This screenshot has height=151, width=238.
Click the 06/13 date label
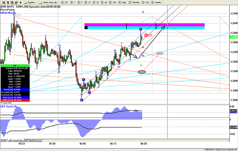pos(113,143)
